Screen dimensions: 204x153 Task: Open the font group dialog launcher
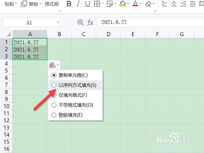155,11
